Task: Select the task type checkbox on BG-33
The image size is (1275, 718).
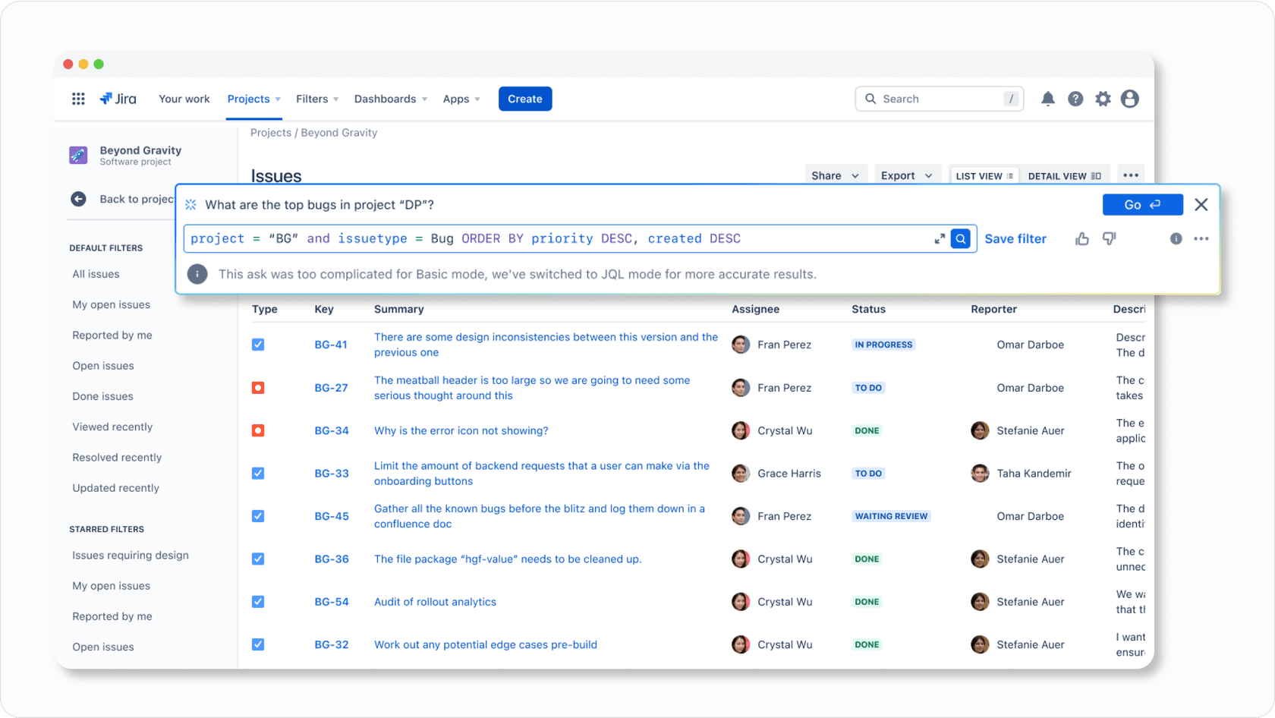Action: click(x=258, y=473)
